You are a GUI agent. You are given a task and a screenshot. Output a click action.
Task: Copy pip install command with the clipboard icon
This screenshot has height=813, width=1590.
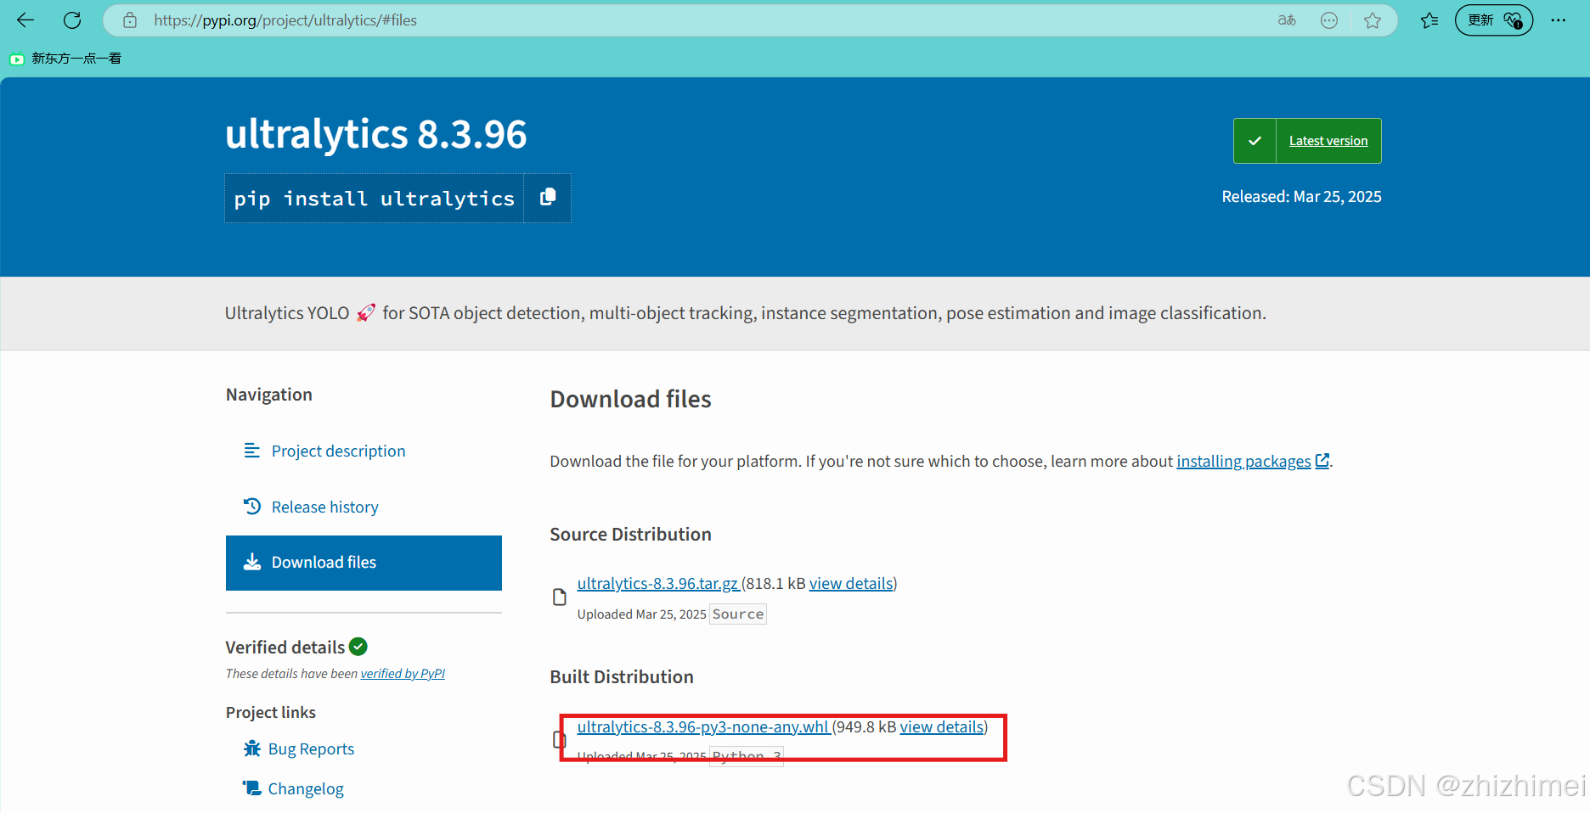[548, 198]
